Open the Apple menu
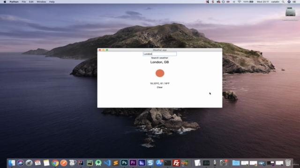 pyautogui.click(x=5, y=2)
